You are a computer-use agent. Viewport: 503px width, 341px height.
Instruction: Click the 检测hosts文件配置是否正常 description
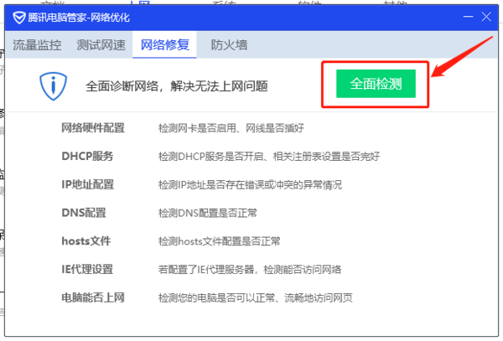point(218,241)
